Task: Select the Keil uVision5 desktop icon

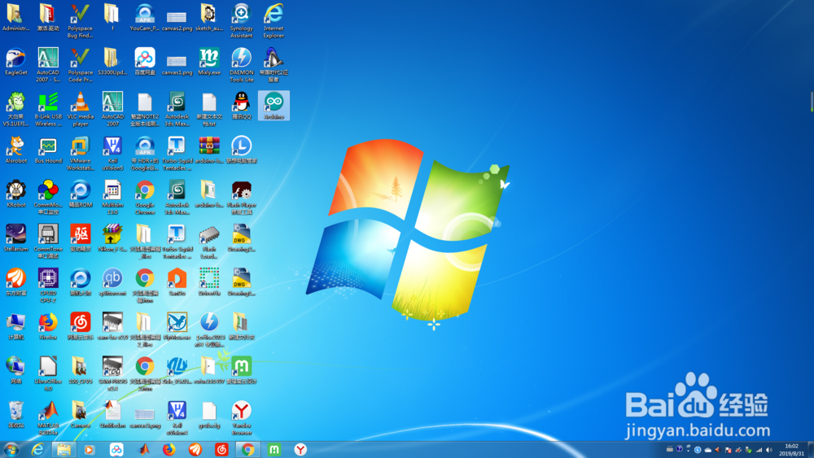Action: coord(112,154)
